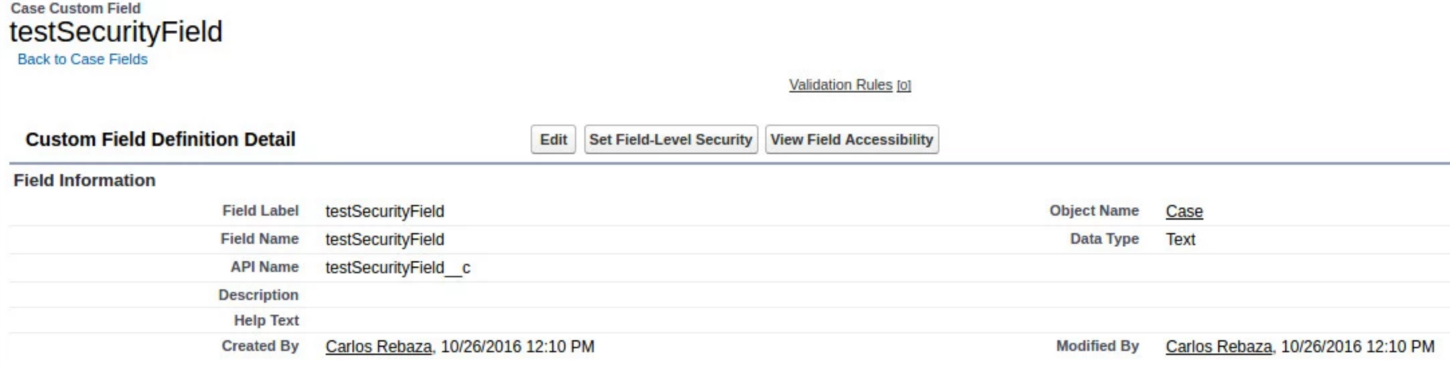This screenshot has width=1450, height=367.
Task: Click the testSecurityField page title
Action: point(116,32)
